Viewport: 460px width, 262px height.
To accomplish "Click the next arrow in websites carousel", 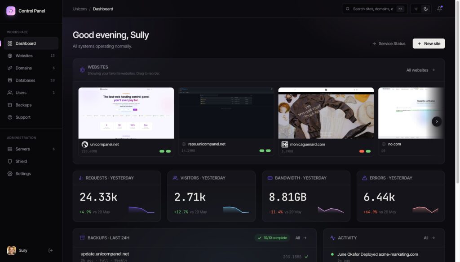I will tap(437, 121).
